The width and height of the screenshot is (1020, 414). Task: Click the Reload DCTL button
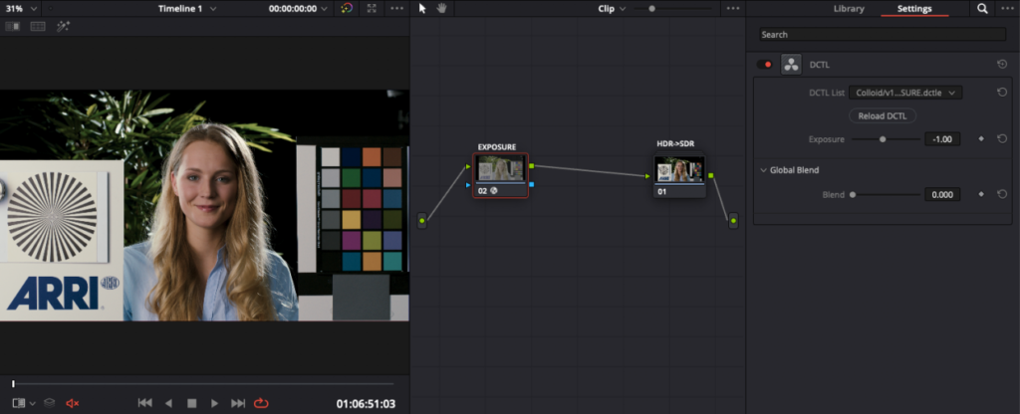click(x=883, y=115)
